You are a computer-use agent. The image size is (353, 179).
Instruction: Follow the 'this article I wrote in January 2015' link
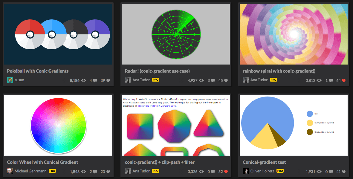pyautogui.click(x=157, y=105)
